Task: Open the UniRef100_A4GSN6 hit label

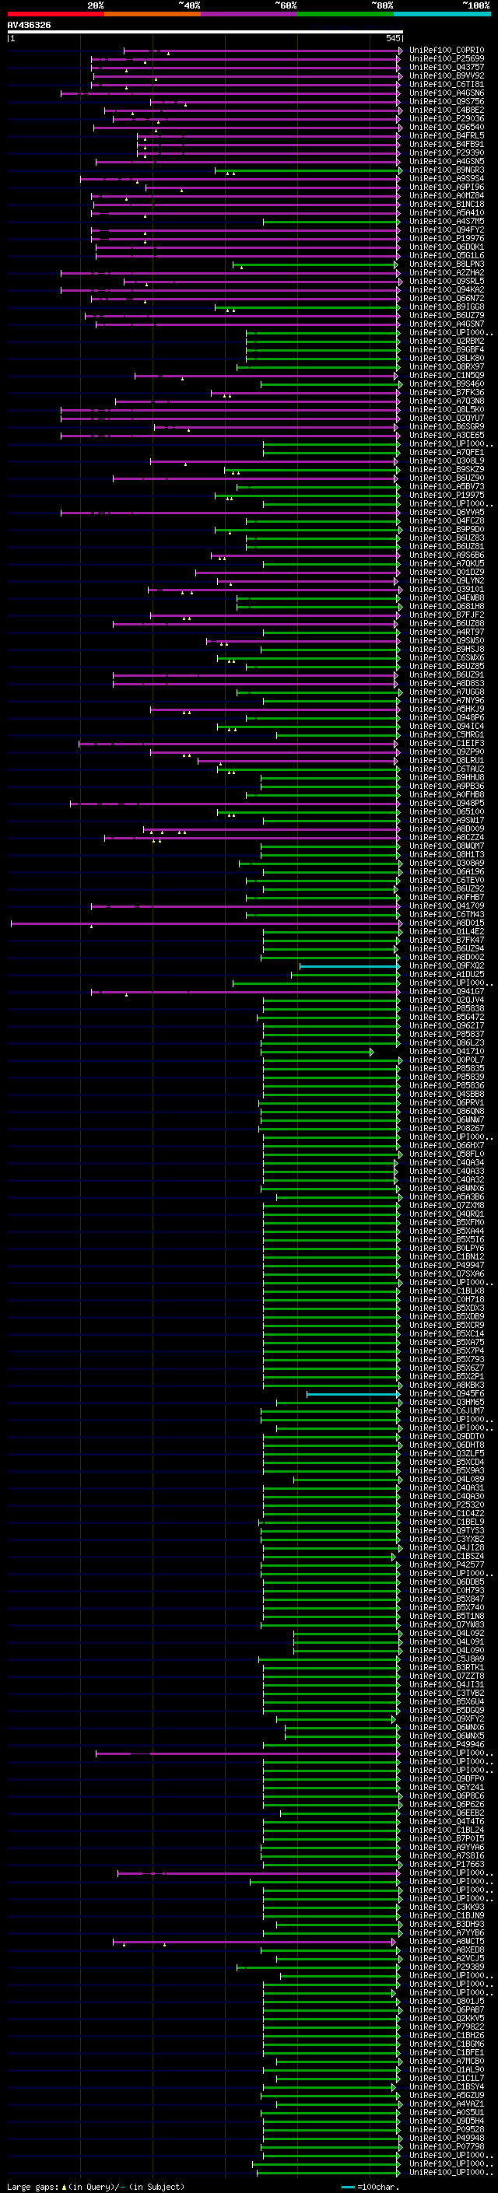Action: (x=447, y=93)
